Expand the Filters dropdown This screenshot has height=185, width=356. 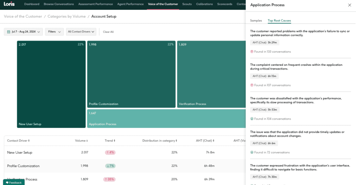(54, 32)
